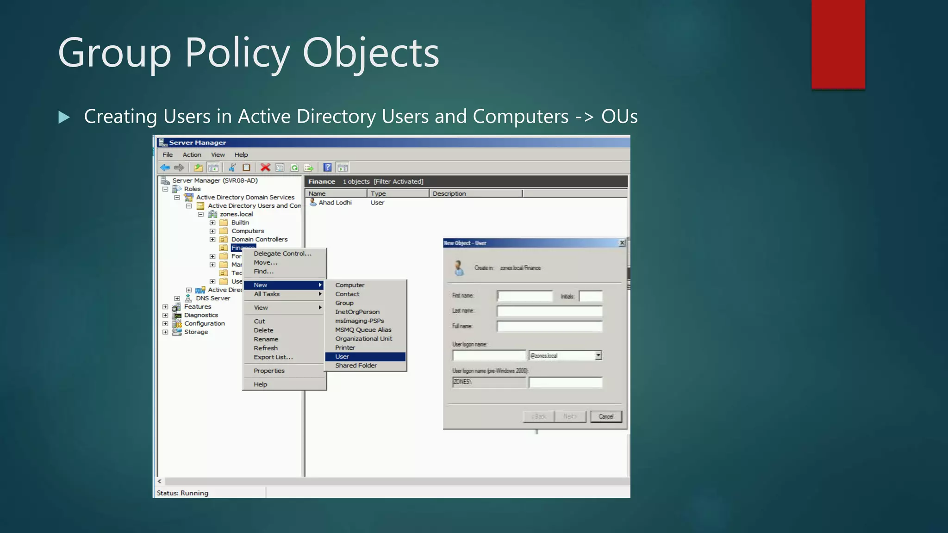Click the Next button in New Object dialog
948x533 pixels.
point(570,416)
